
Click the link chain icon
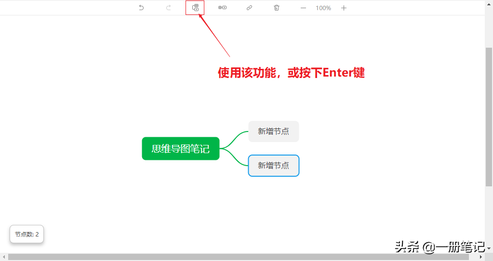tap(249, 8)
